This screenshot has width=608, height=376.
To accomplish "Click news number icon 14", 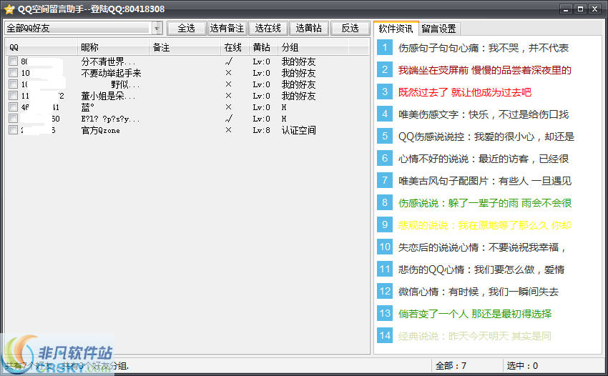I will [385, 335].
